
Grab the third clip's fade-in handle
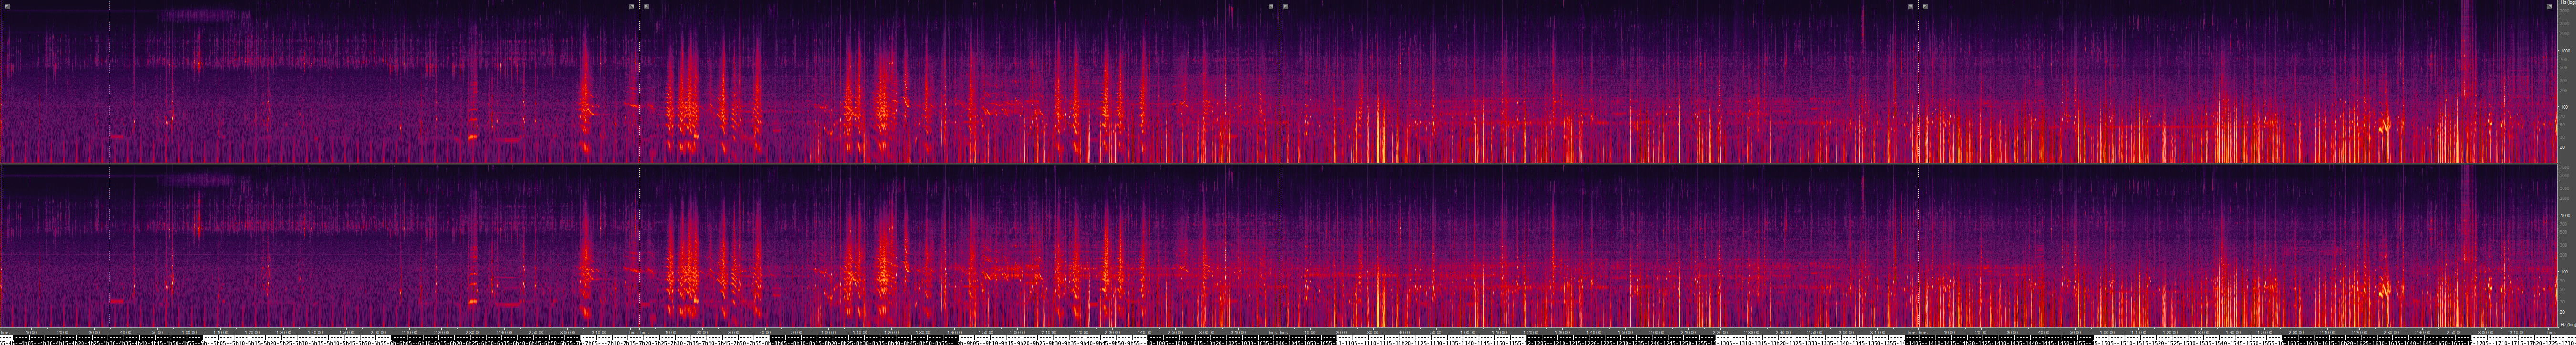1286,6
